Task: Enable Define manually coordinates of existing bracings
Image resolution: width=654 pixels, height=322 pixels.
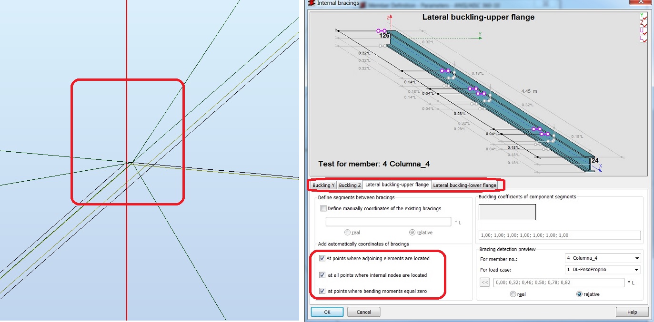Action: pyautogui.click(x=323, y=208)
